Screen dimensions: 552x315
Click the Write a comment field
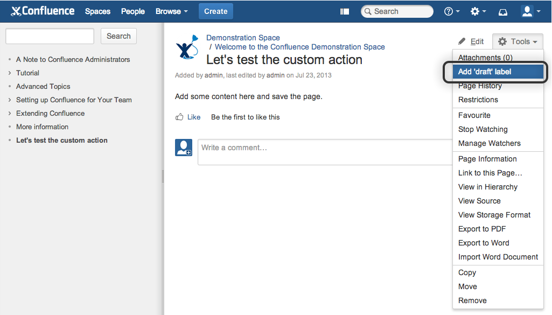point(323,152)
